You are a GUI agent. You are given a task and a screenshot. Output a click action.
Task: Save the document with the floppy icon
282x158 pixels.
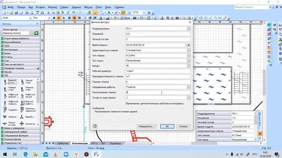[16, 13]
